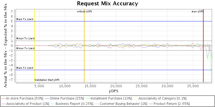The width and height of the screenshot is (215, 107).
Task: Click the jOPS x-axis title
Action: pyautogui.click(x=113, y=91)
